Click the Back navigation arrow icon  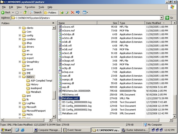3,12
